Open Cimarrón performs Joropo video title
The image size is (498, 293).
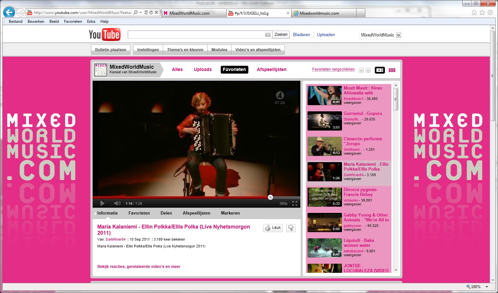click(363, 141)
